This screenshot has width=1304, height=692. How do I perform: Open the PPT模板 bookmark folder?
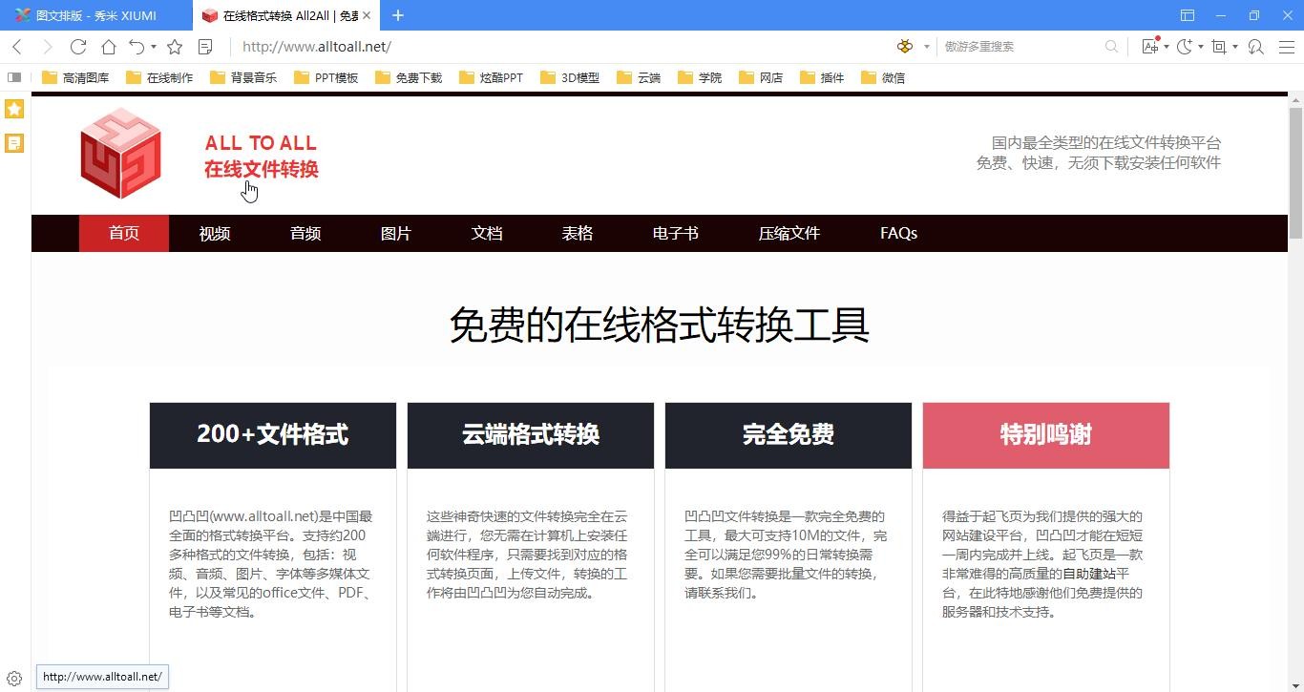[326, 77]
